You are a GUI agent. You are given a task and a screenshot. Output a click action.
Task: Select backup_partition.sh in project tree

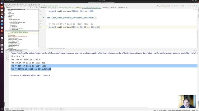point(14,38)
